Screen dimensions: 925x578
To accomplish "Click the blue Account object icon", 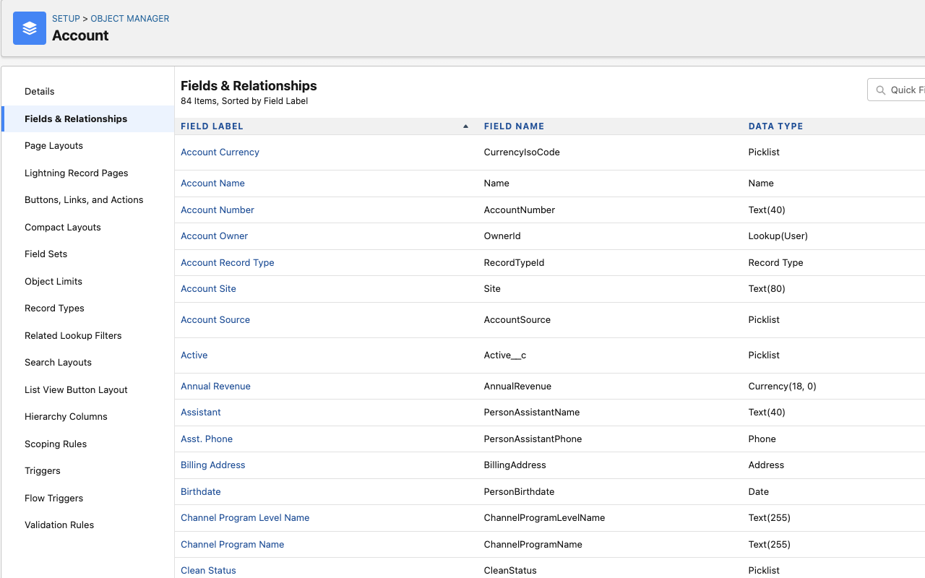I will point(29,28).
